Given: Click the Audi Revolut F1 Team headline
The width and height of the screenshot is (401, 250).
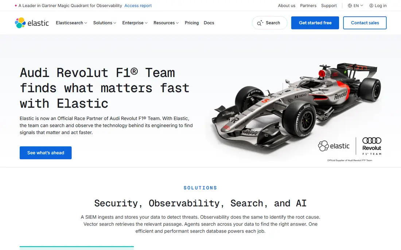Looking at the screenshot, I should [x=105, y=88].
